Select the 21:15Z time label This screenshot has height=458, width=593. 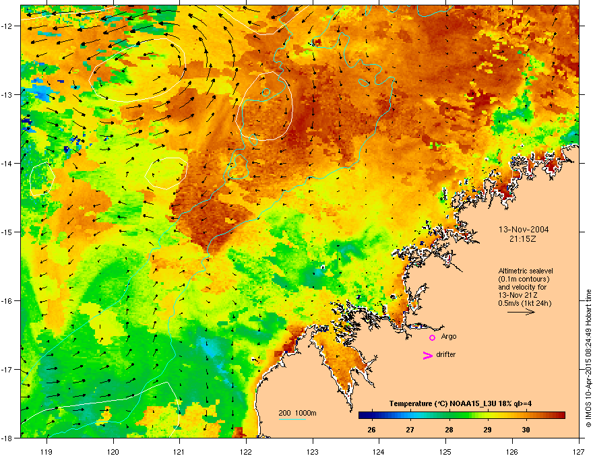(523, 239)
